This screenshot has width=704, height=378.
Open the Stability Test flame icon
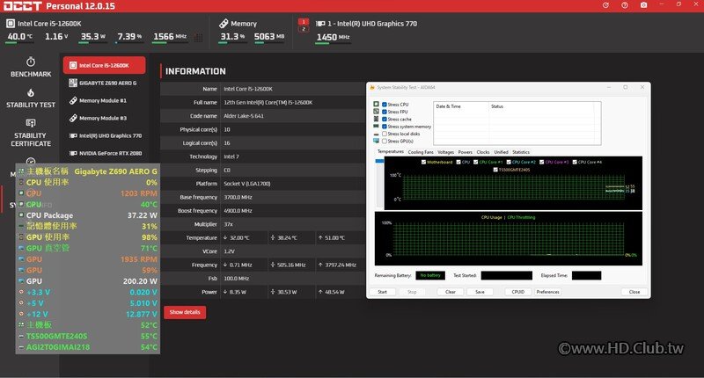tap(31, 92)
